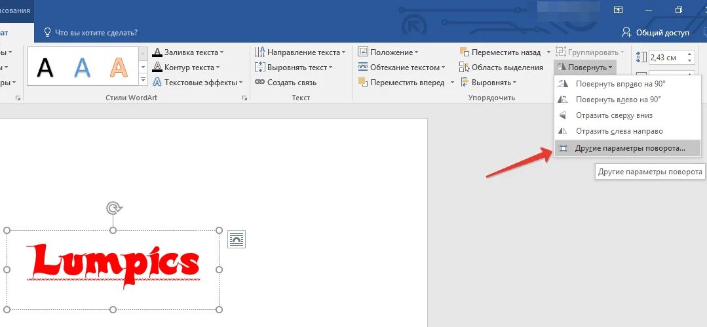Click the rotate right 90 icon
Screen dimensions: 707x327
click(563, 84)
